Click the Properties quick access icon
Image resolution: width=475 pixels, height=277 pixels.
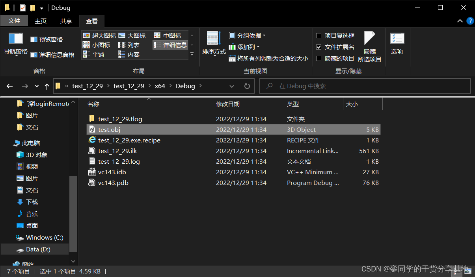[22, 7]
